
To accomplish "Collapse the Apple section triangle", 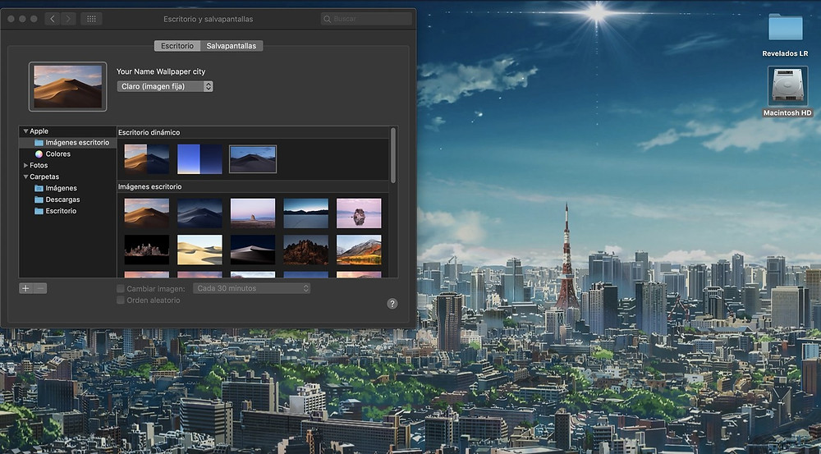I will 25,131.
